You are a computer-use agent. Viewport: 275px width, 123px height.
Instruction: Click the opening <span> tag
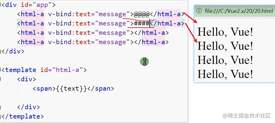tap(44, 88)
